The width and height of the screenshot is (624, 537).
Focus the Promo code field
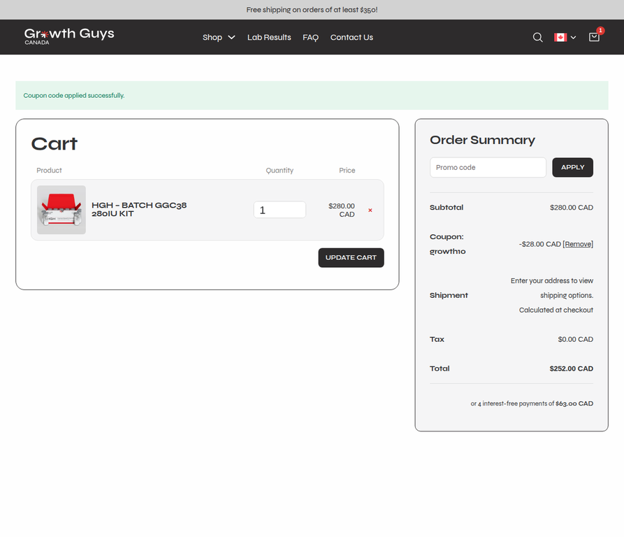pos(488,167)
